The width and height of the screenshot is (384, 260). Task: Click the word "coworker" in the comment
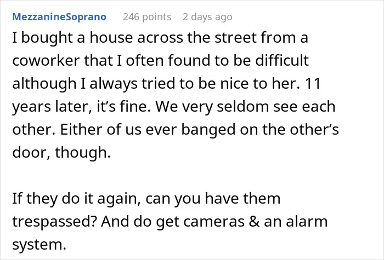[46, 60]
